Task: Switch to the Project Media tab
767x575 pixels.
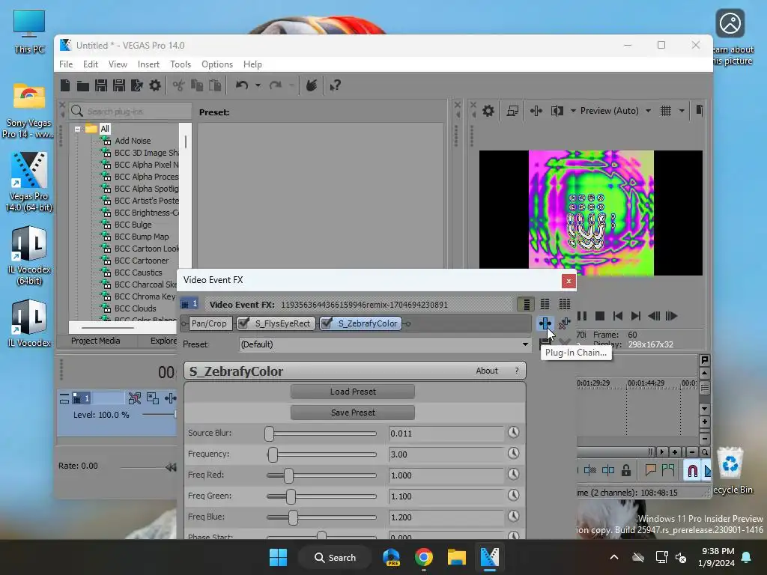Action: point(95,341)
